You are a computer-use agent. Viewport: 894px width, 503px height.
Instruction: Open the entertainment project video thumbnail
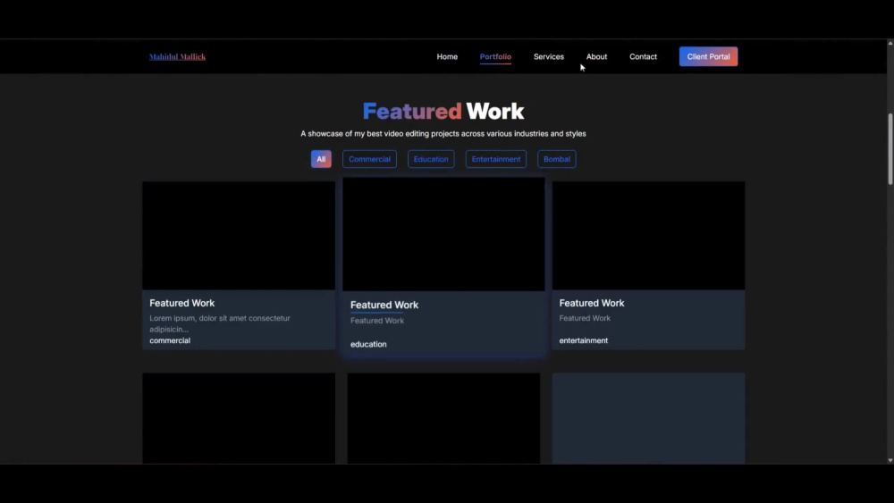(x=648, y=235)
